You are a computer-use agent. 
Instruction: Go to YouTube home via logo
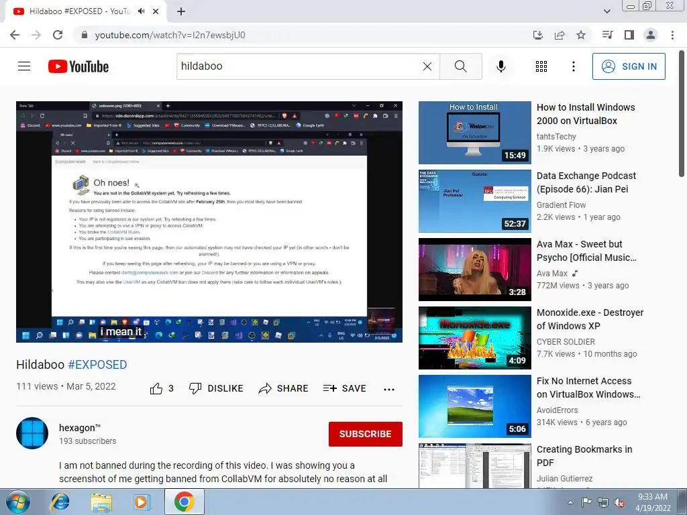(x=78, y=66)
